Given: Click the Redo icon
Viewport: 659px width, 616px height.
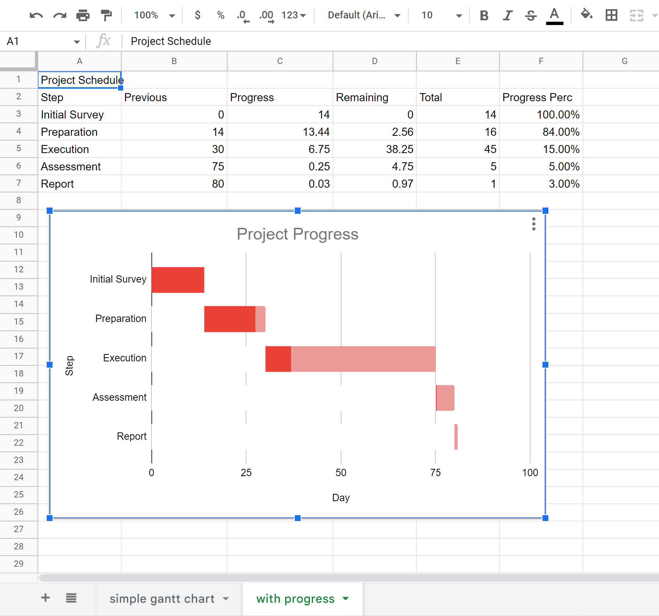Looking at the screenshot, I should coord(60,15).
